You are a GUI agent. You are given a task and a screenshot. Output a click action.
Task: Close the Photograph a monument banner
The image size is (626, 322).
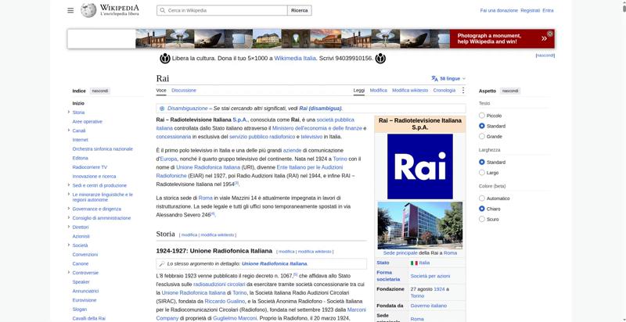550,34
